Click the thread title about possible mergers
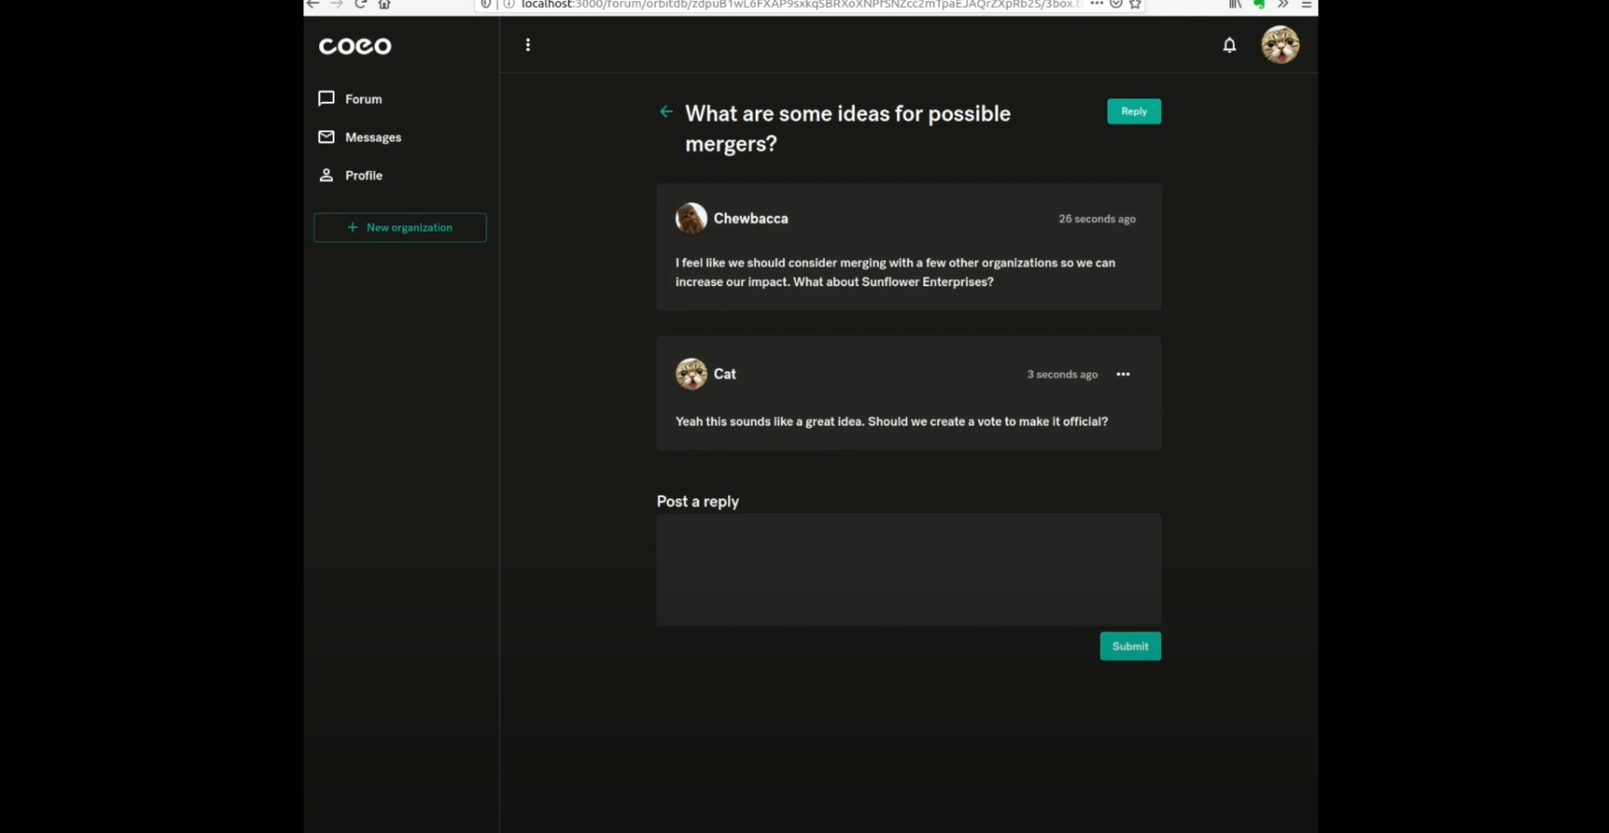 point(848,128)
